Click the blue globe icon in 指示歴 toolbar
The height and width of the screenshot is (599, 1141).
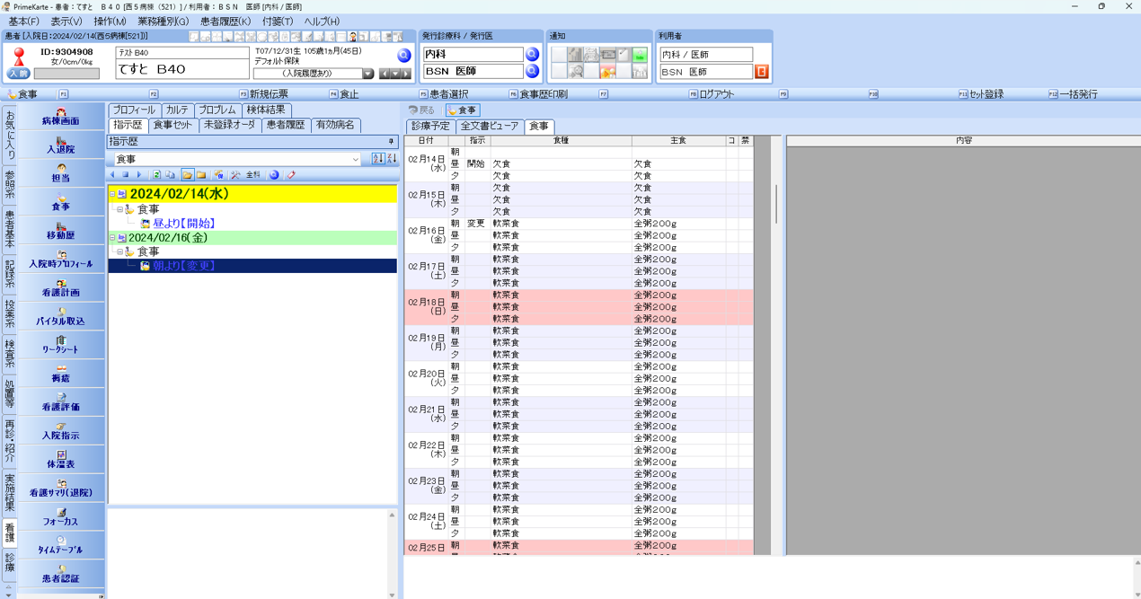coord(274,175)
